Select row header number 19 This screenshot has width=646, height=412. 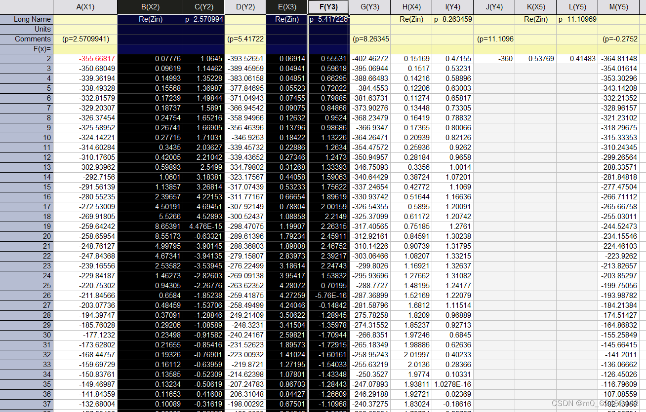click(x=27, y=226)
